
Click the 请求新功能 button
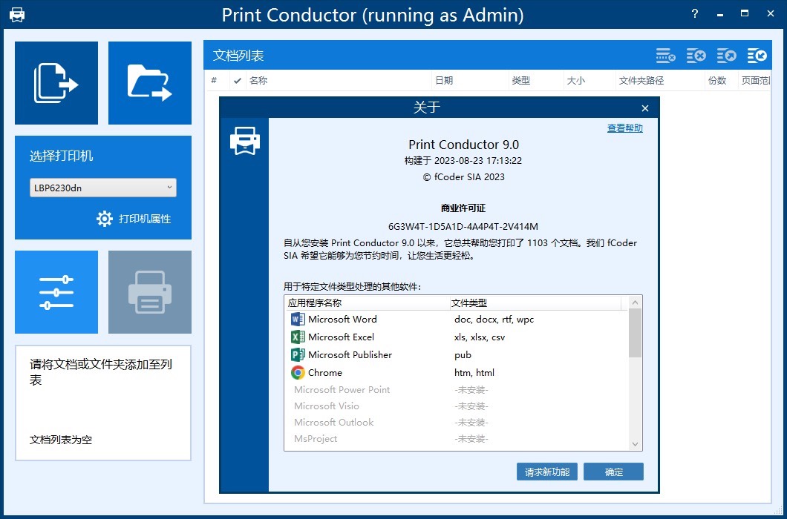point(546,472)
